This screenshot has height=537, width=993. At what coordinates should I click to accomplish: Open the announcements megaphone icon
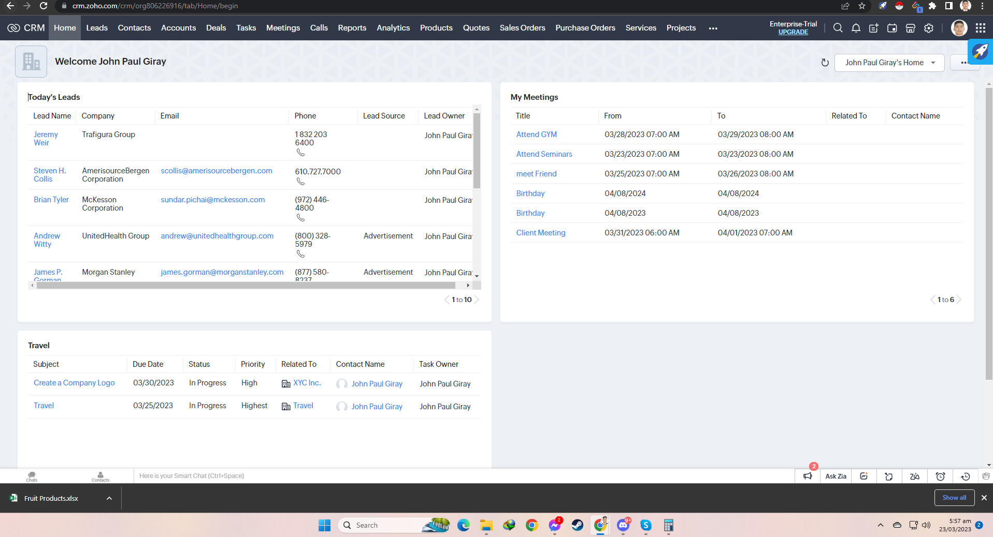click(x=808, y=476)
